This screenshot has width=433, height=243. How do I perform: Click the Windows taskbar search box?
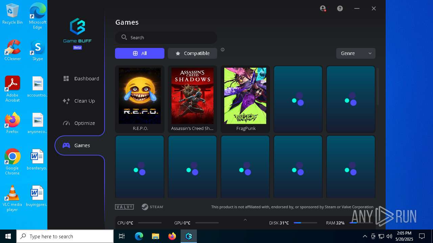[x=65, y=236]
